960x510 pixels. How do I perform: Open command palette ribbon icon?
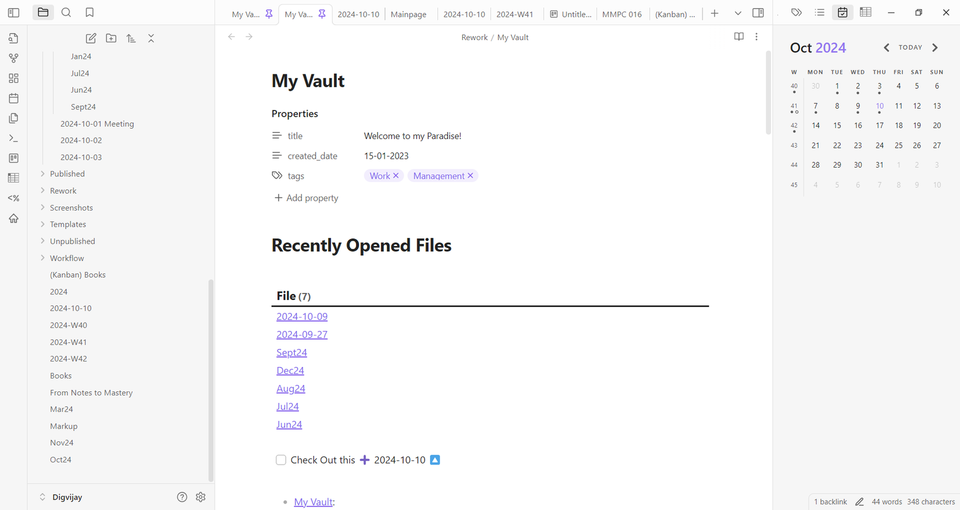tap(13, 138)
